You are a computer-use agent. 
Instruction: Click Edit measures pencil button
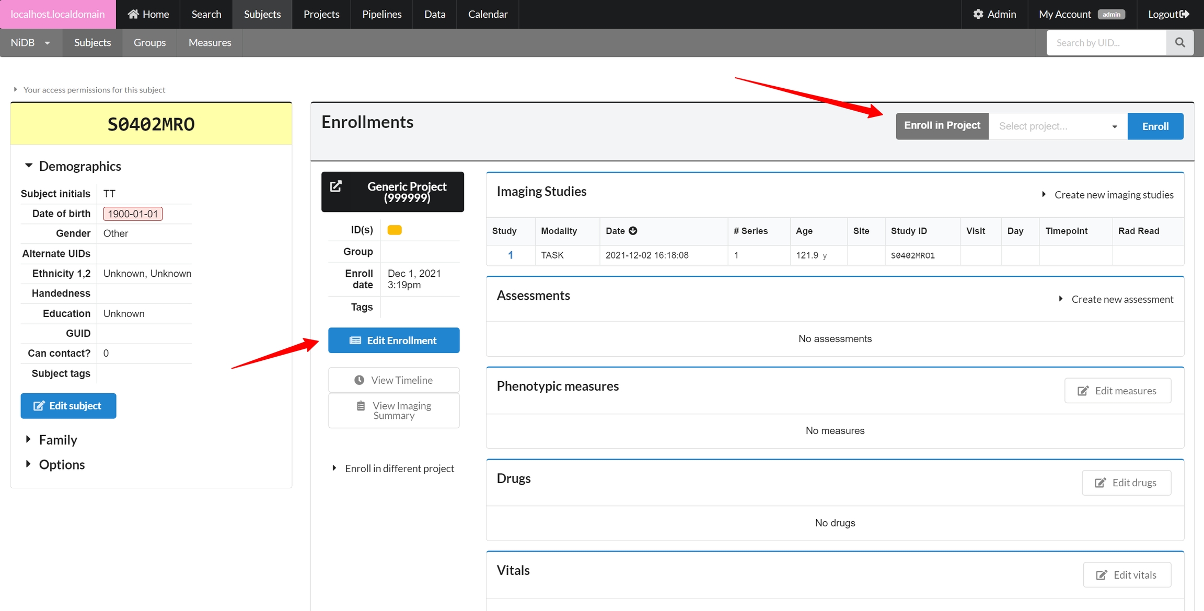[1117, 391]
